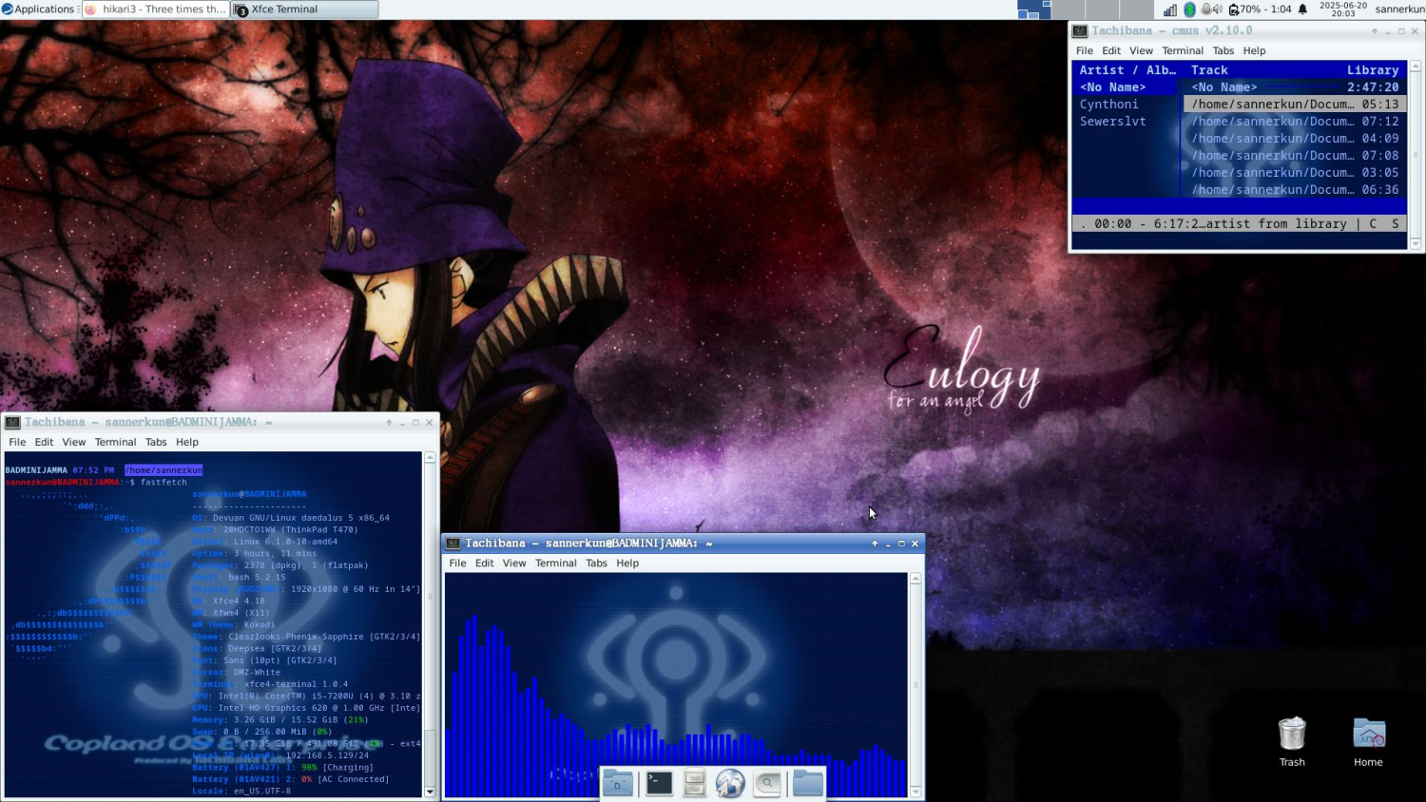
Task: Select the 04:09 track in cmus
Action: (1295, 139)
